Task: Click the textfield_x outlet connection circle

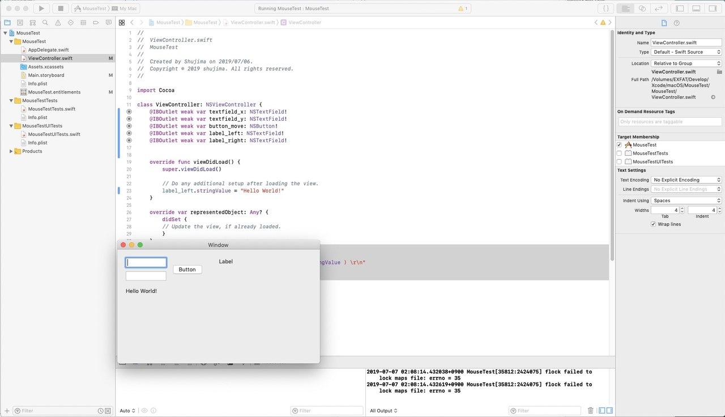Action: tap(129, 112)
